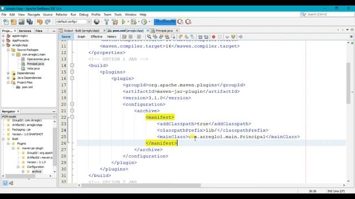Open the Run Project dropdown arrow
The image size is (355, 199).
[x=128, y=22]
